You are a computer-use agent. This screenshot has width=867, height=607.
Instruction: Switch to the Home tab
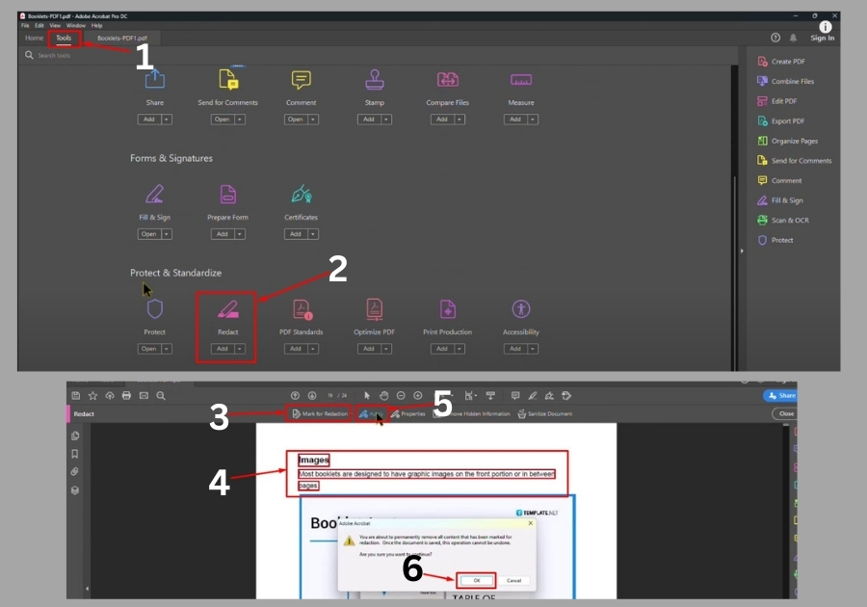(35, 39)
